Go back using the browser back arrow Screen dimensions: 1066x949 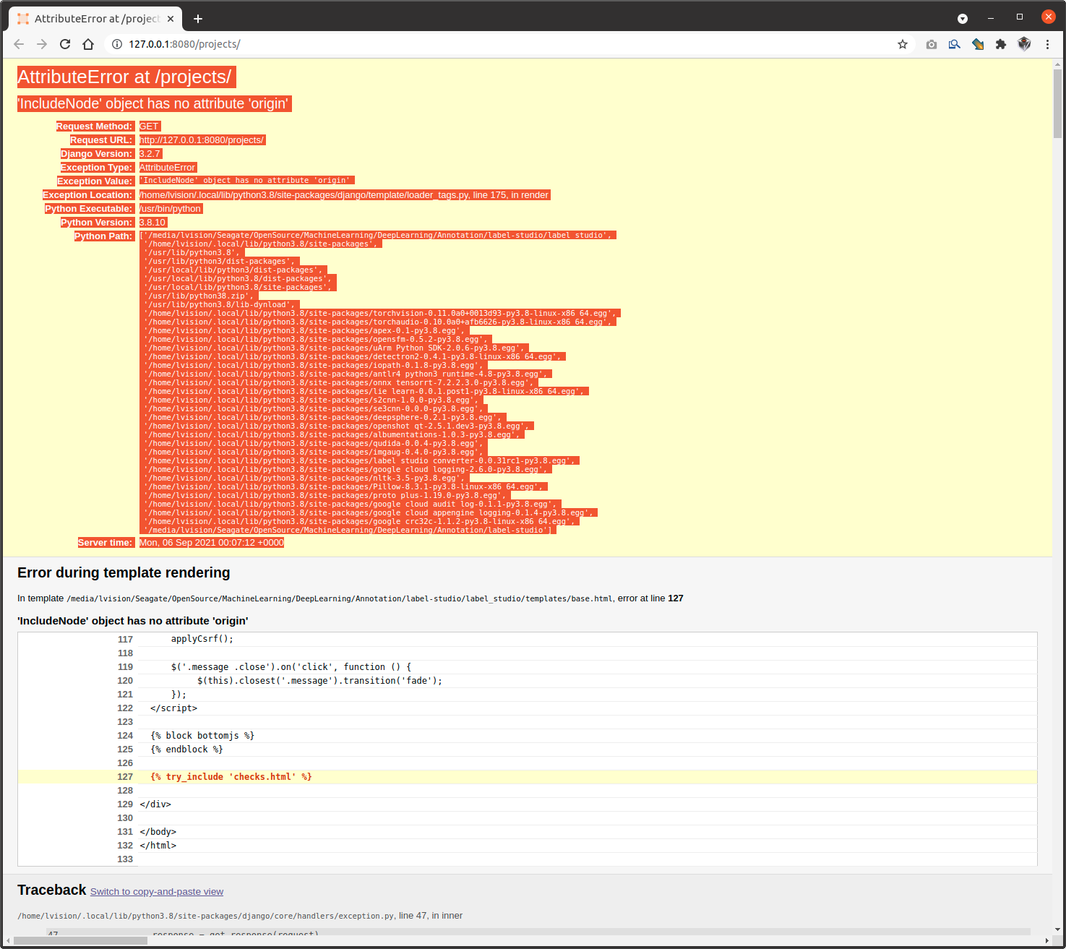[19, 44]
